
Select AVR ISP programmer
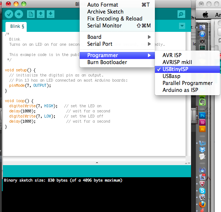pyautogui.click(x=187, y=55)
